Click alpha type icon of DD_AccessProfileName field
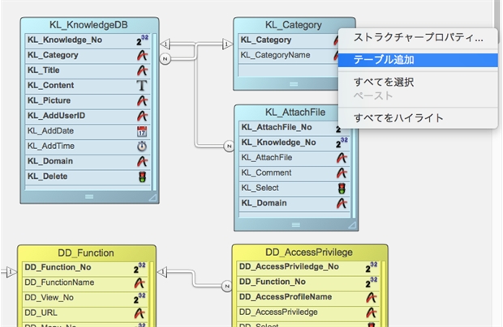Screen dimensions: 503x327 tap(372, 297)
